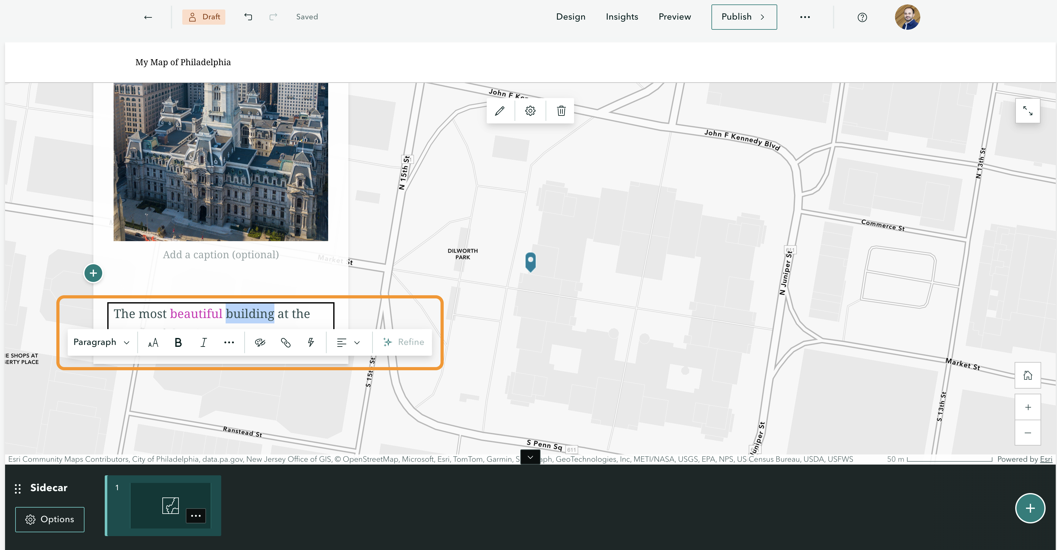Click the back arrow in the header
1057x550 pixels.
point(148,17)
